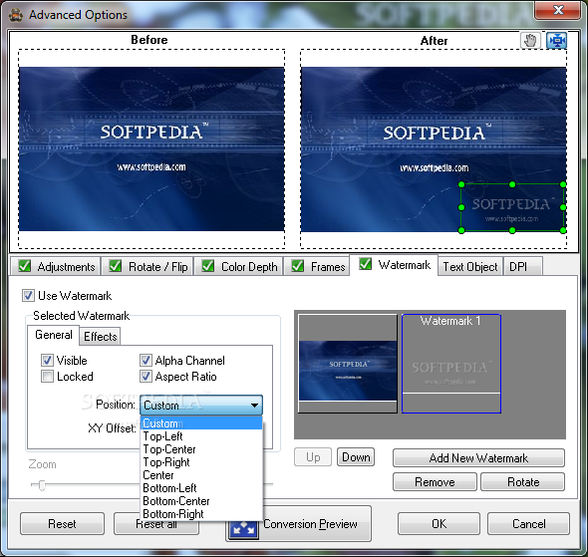Toggle the Color Depth tab checkmark
The width and height of the screenshot is (588, 557).
pos(207,266)
